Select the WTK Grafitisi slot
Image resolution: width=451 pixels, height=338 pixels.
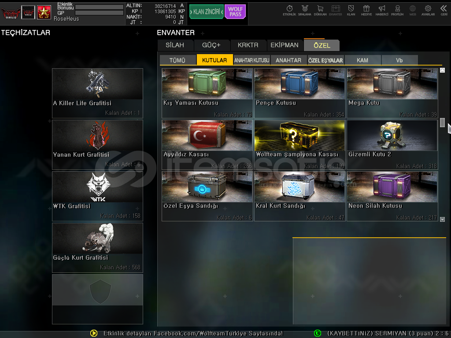pos(97,196)
